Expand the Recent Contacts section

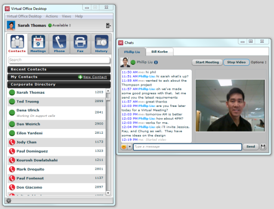59,70
